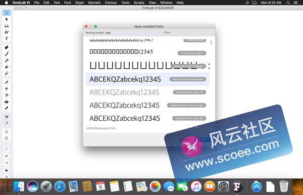
Task: Choose the Rectangle shape tool
Action: coord(7,138)
